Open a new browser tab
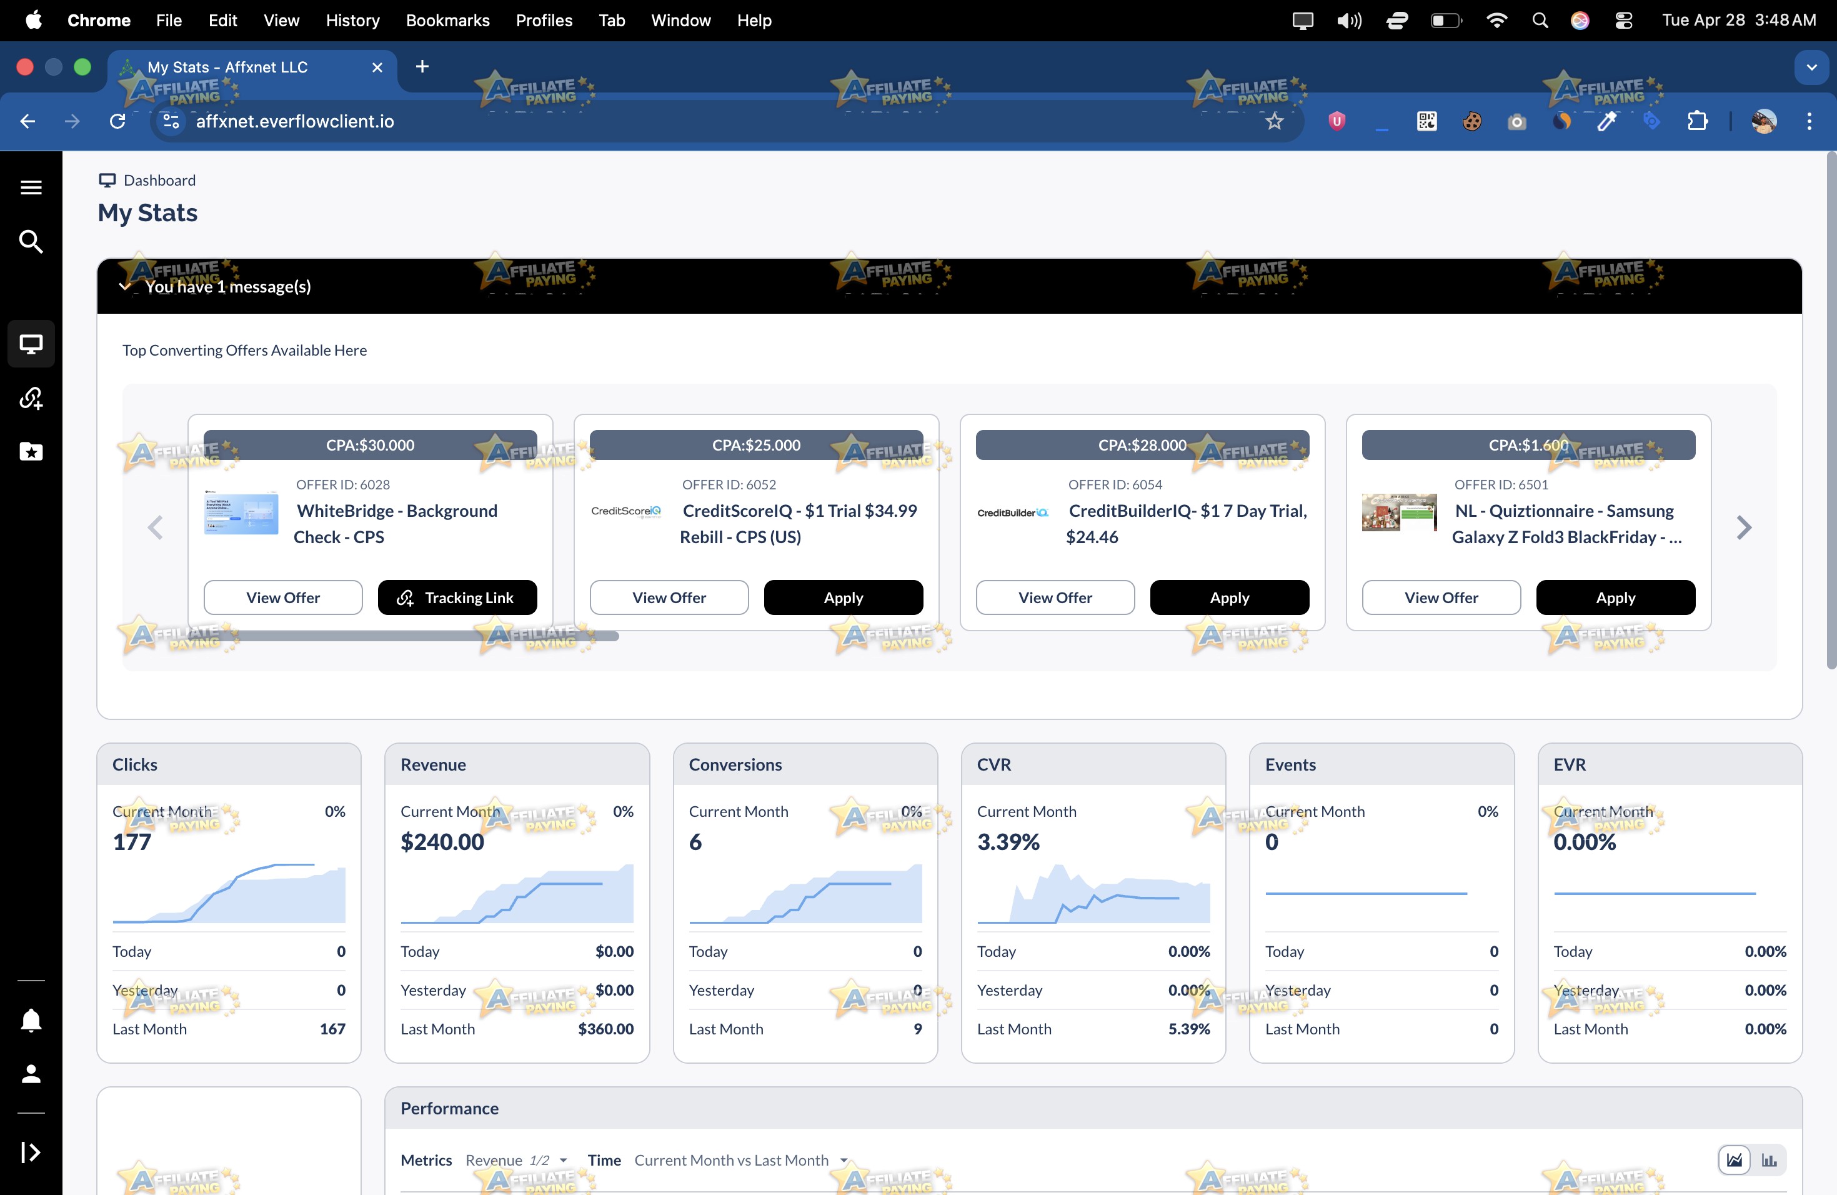This screenshot has height=1195, width=1837. point(422,66)
